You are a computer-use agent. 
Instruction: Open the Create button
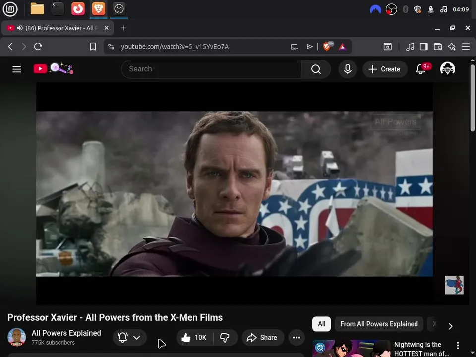385,69
